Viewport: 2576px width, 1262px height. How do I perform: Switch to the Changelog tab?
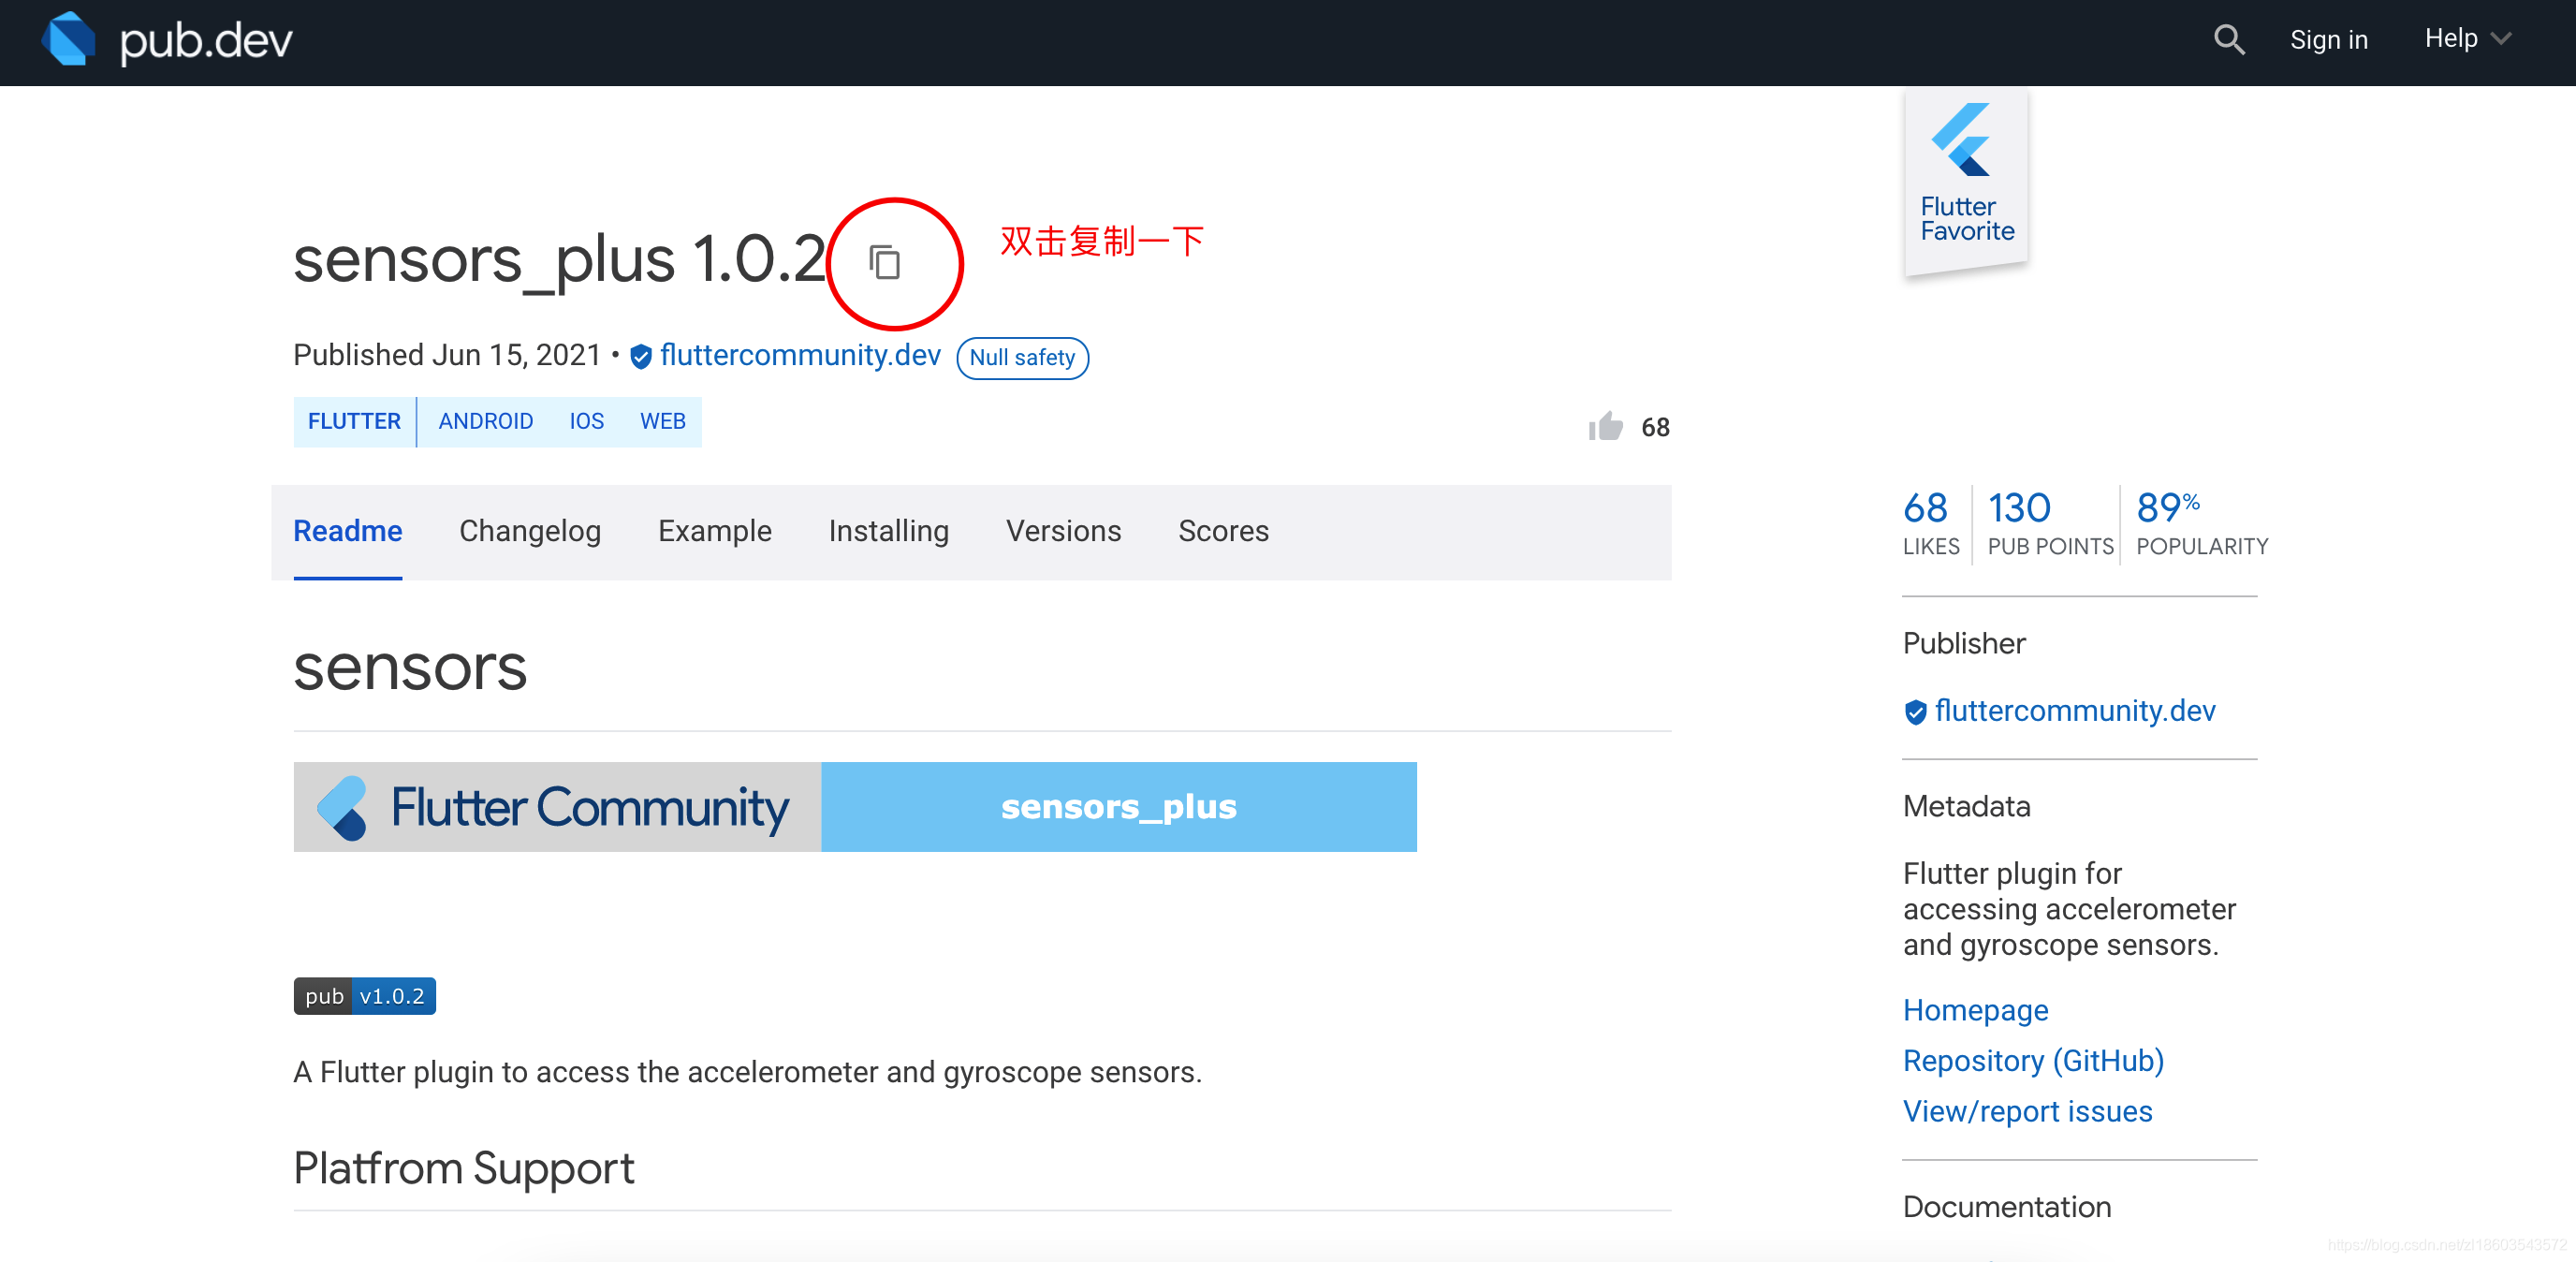click(530, 531)
